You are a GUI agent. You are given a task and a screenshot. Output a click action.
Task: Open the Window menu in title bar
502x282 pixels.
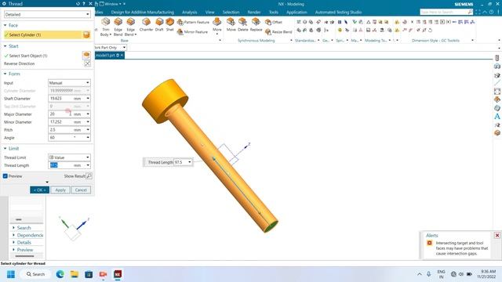click(111, 4)
